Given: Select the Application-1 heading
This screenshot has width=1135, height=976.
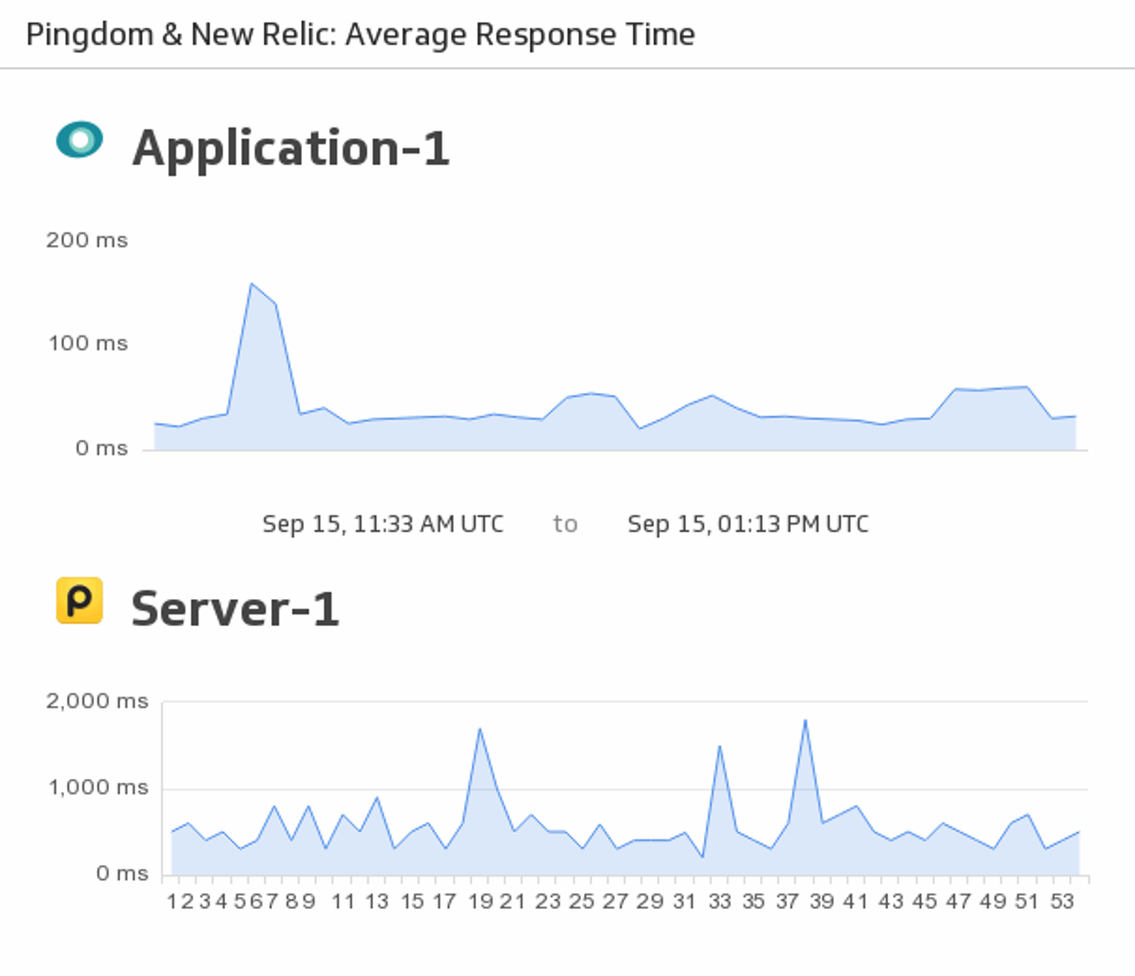Looking at the screenshot, I should click(x=290, y=148).
